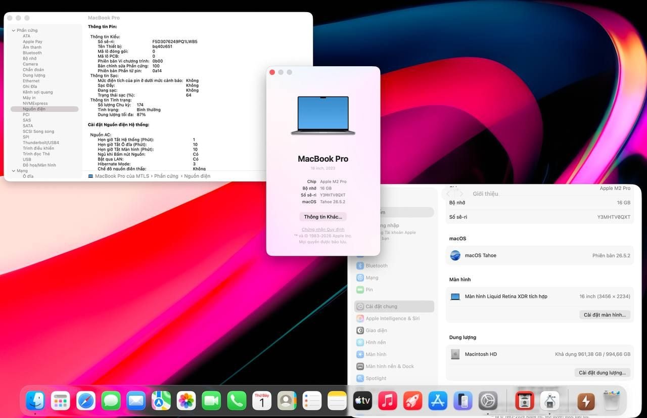Open the Messages app in Dock
The width and height of the screenshot is (647, 418).
point(111,401)
